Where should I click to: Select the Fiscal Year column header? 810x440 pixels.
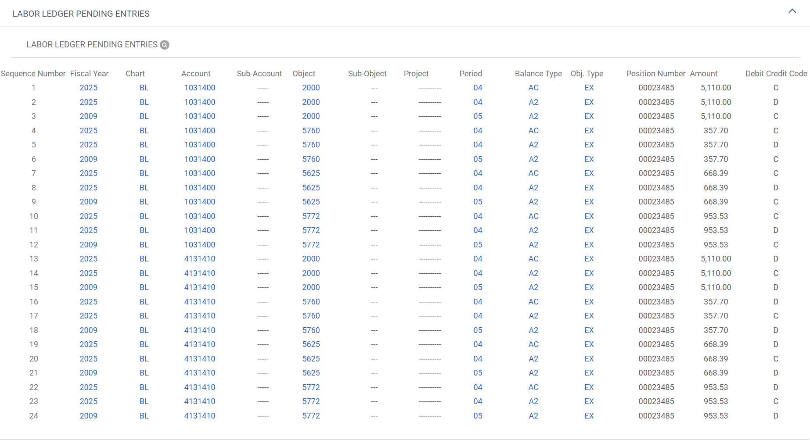coord(89,74)
